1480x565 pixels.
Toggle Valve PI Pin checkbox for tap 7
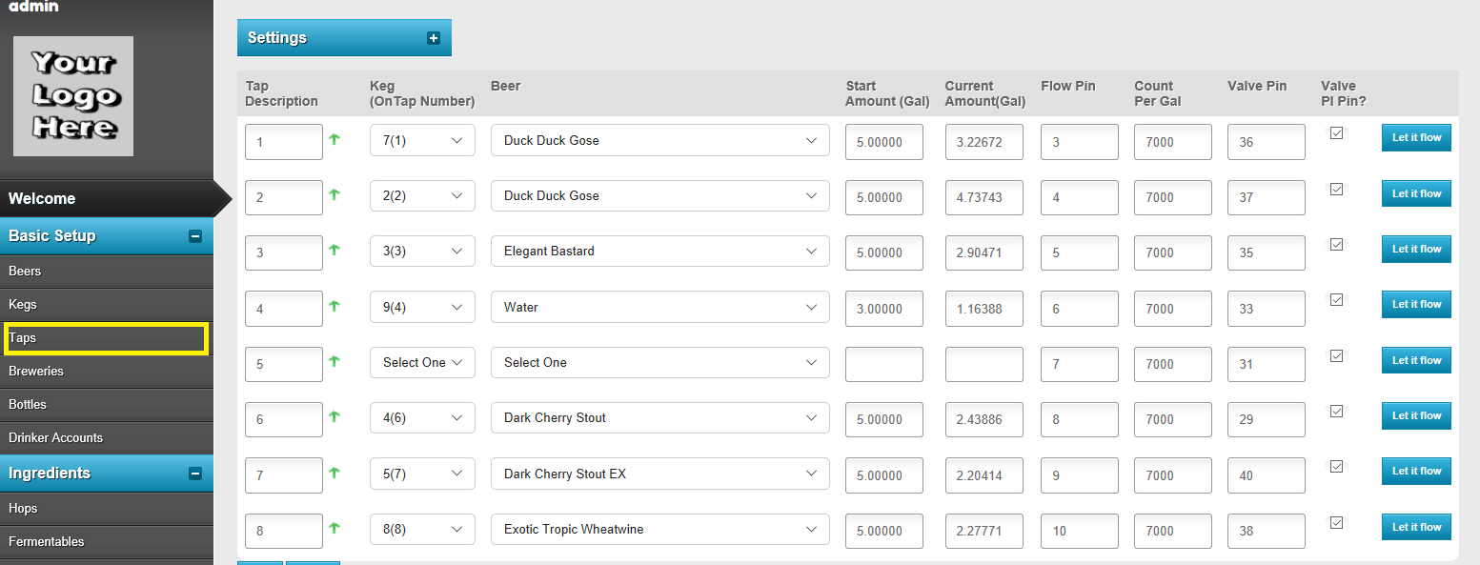coord(1336,467)
